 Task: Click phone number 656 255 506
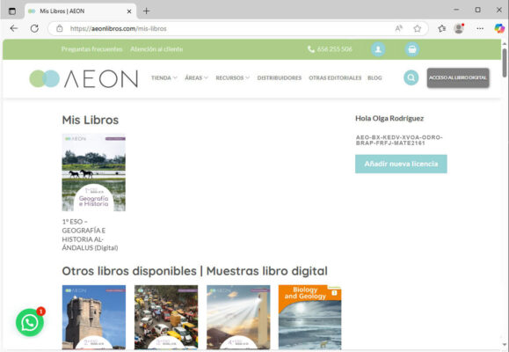click(334, 49)
